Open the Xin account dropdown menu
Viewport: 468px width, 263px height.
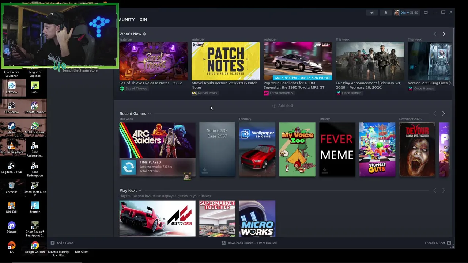tap(406, 12)
